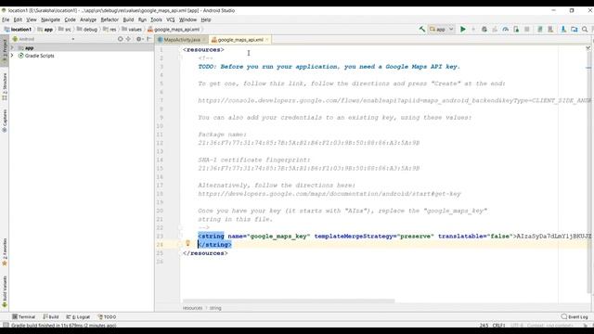Viewport: 594px width, 334px height.
Task: Expand the app module tree node
Action: (12, 47)
